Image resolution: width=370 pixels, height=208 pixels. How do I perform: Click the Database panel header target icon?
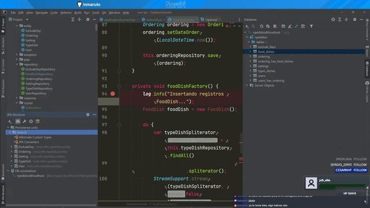point(333,20)
